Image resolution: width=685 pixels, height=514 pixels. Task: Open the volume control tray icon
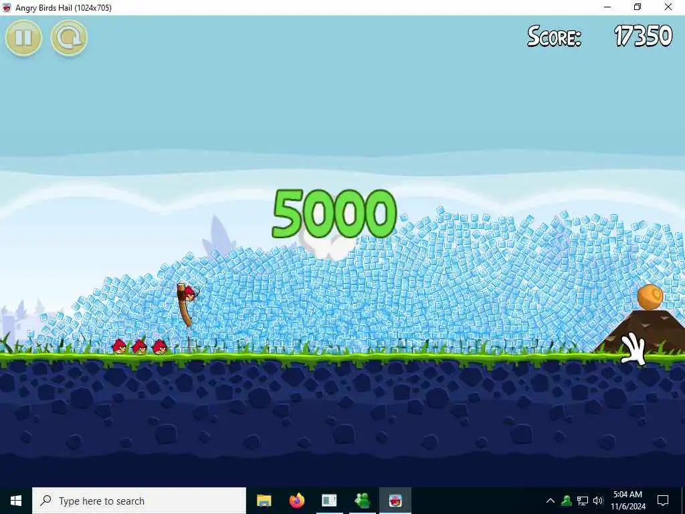(598, 501)
